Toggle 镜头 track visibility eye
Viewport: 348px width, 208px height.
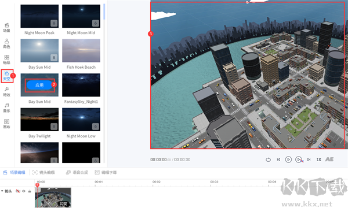click(24, 191)
